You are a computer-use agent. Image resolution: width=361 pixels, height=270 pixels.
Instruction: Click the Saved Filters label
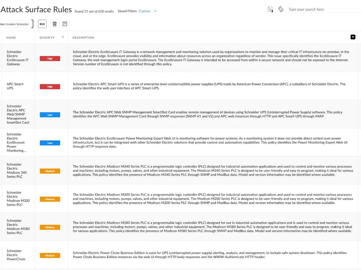(127, 11)
